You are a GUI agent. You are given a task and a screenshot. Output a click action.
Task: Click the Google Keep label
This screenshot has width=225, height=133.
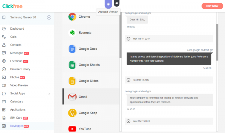(x=88, y=113)
